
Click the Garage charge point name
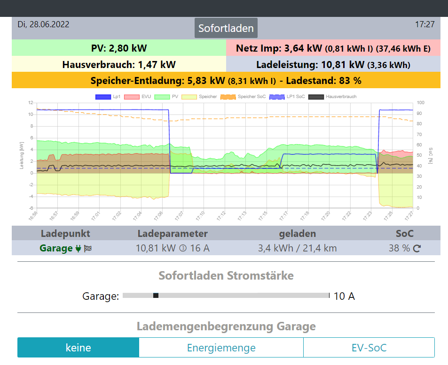56,248
